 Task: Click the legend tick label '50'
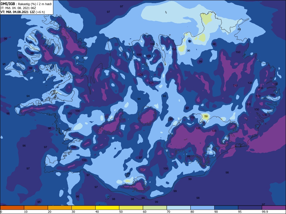click(121, 212)
